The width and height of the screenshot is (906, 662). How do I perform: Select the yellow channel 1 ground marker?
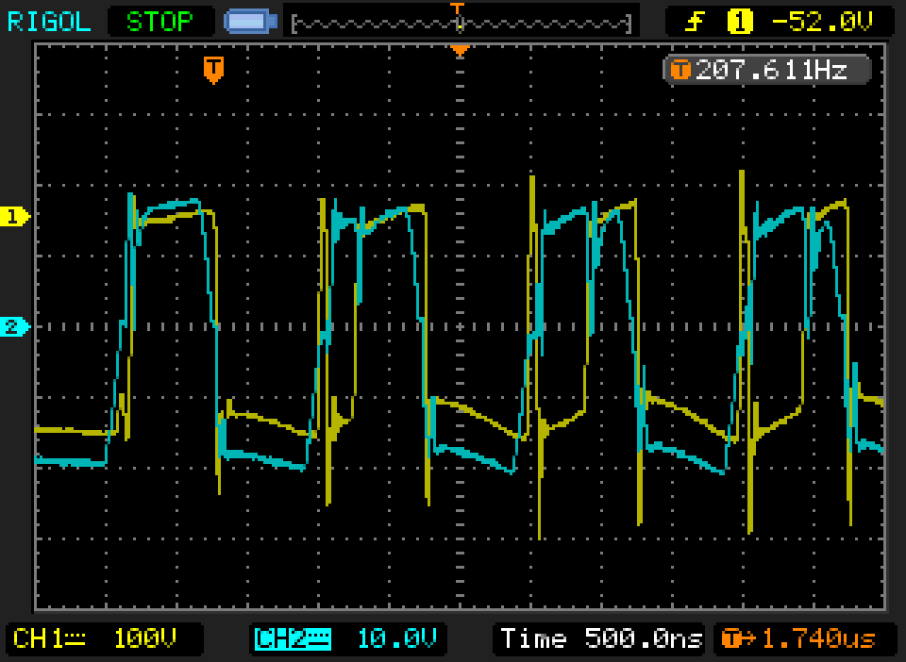click(16, 216)
